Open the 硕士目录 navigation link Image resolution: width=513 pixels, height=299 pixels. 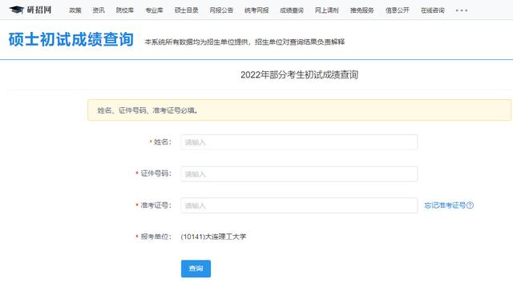tap(187, 10)
